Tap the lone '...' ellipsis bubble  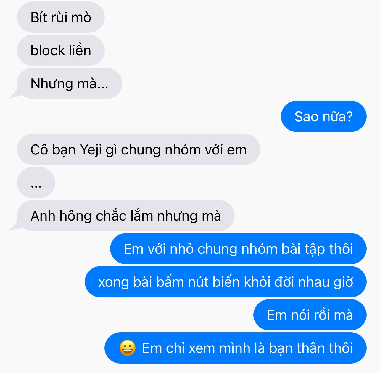click(36, 183)
